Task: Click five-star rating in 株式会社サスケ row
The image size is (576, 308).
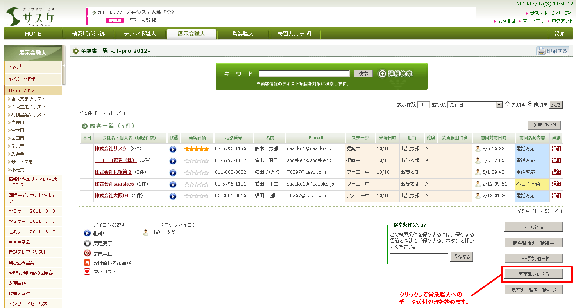Action: point(197,149)
